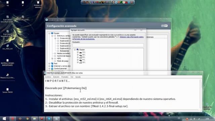Viewport: 215px width, 121px height.
Task: Click the 'I M P O R T A N T E...' heading text
Action: click(x=57, y=81)
